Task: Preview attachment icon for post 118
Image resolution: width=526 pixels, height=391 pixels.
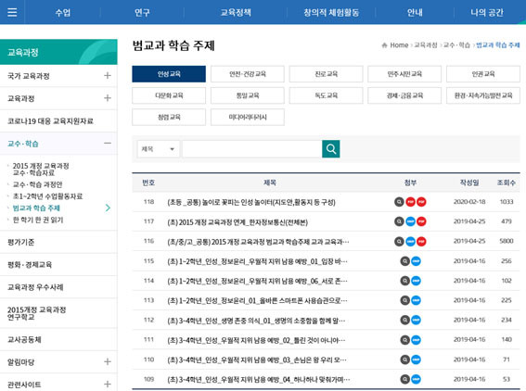Action: 399,202
